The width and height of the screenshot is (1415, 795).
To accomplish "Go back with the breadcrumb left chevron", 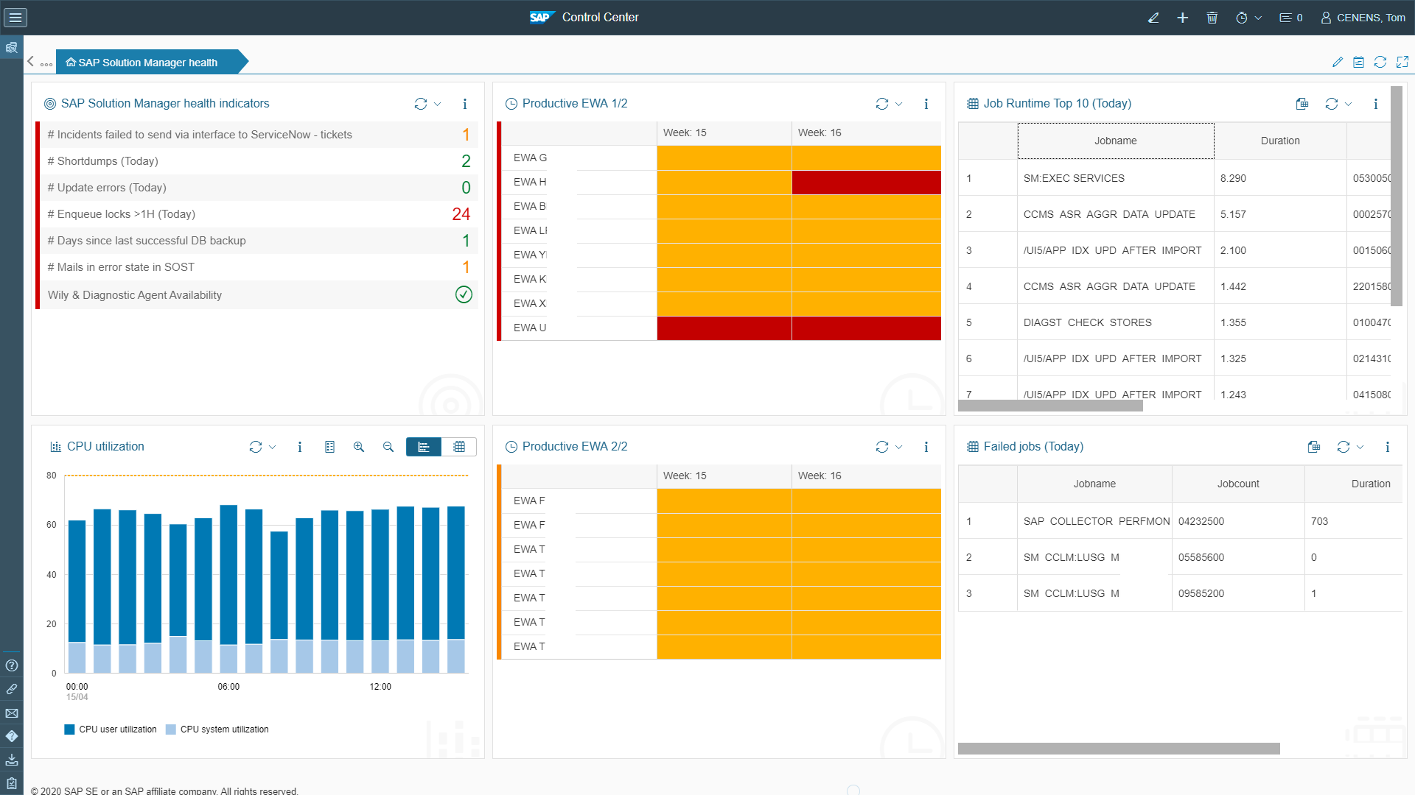I will (30, 62).
